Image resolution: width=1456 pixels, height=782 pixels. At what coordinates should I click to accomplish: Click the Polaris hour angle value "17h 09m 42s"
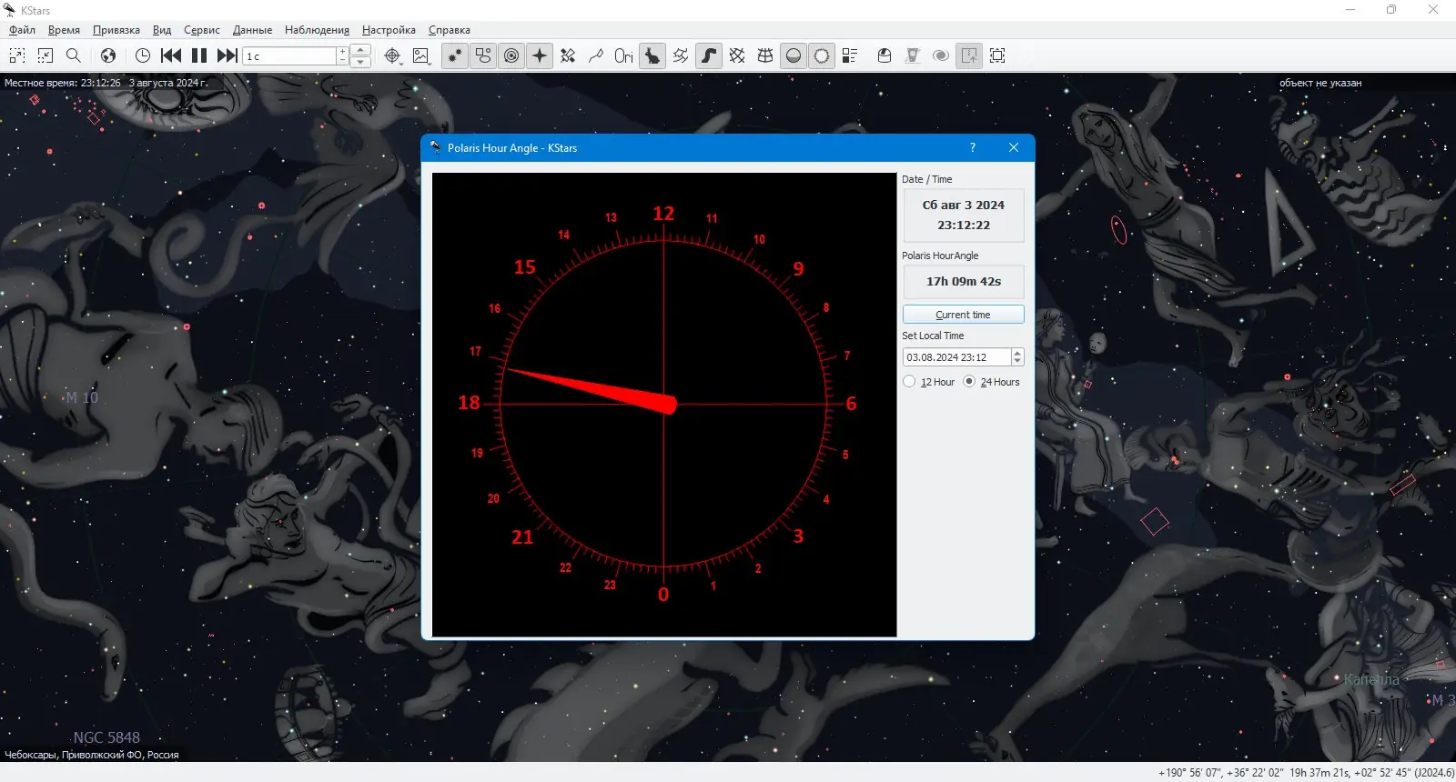[964, 282]
